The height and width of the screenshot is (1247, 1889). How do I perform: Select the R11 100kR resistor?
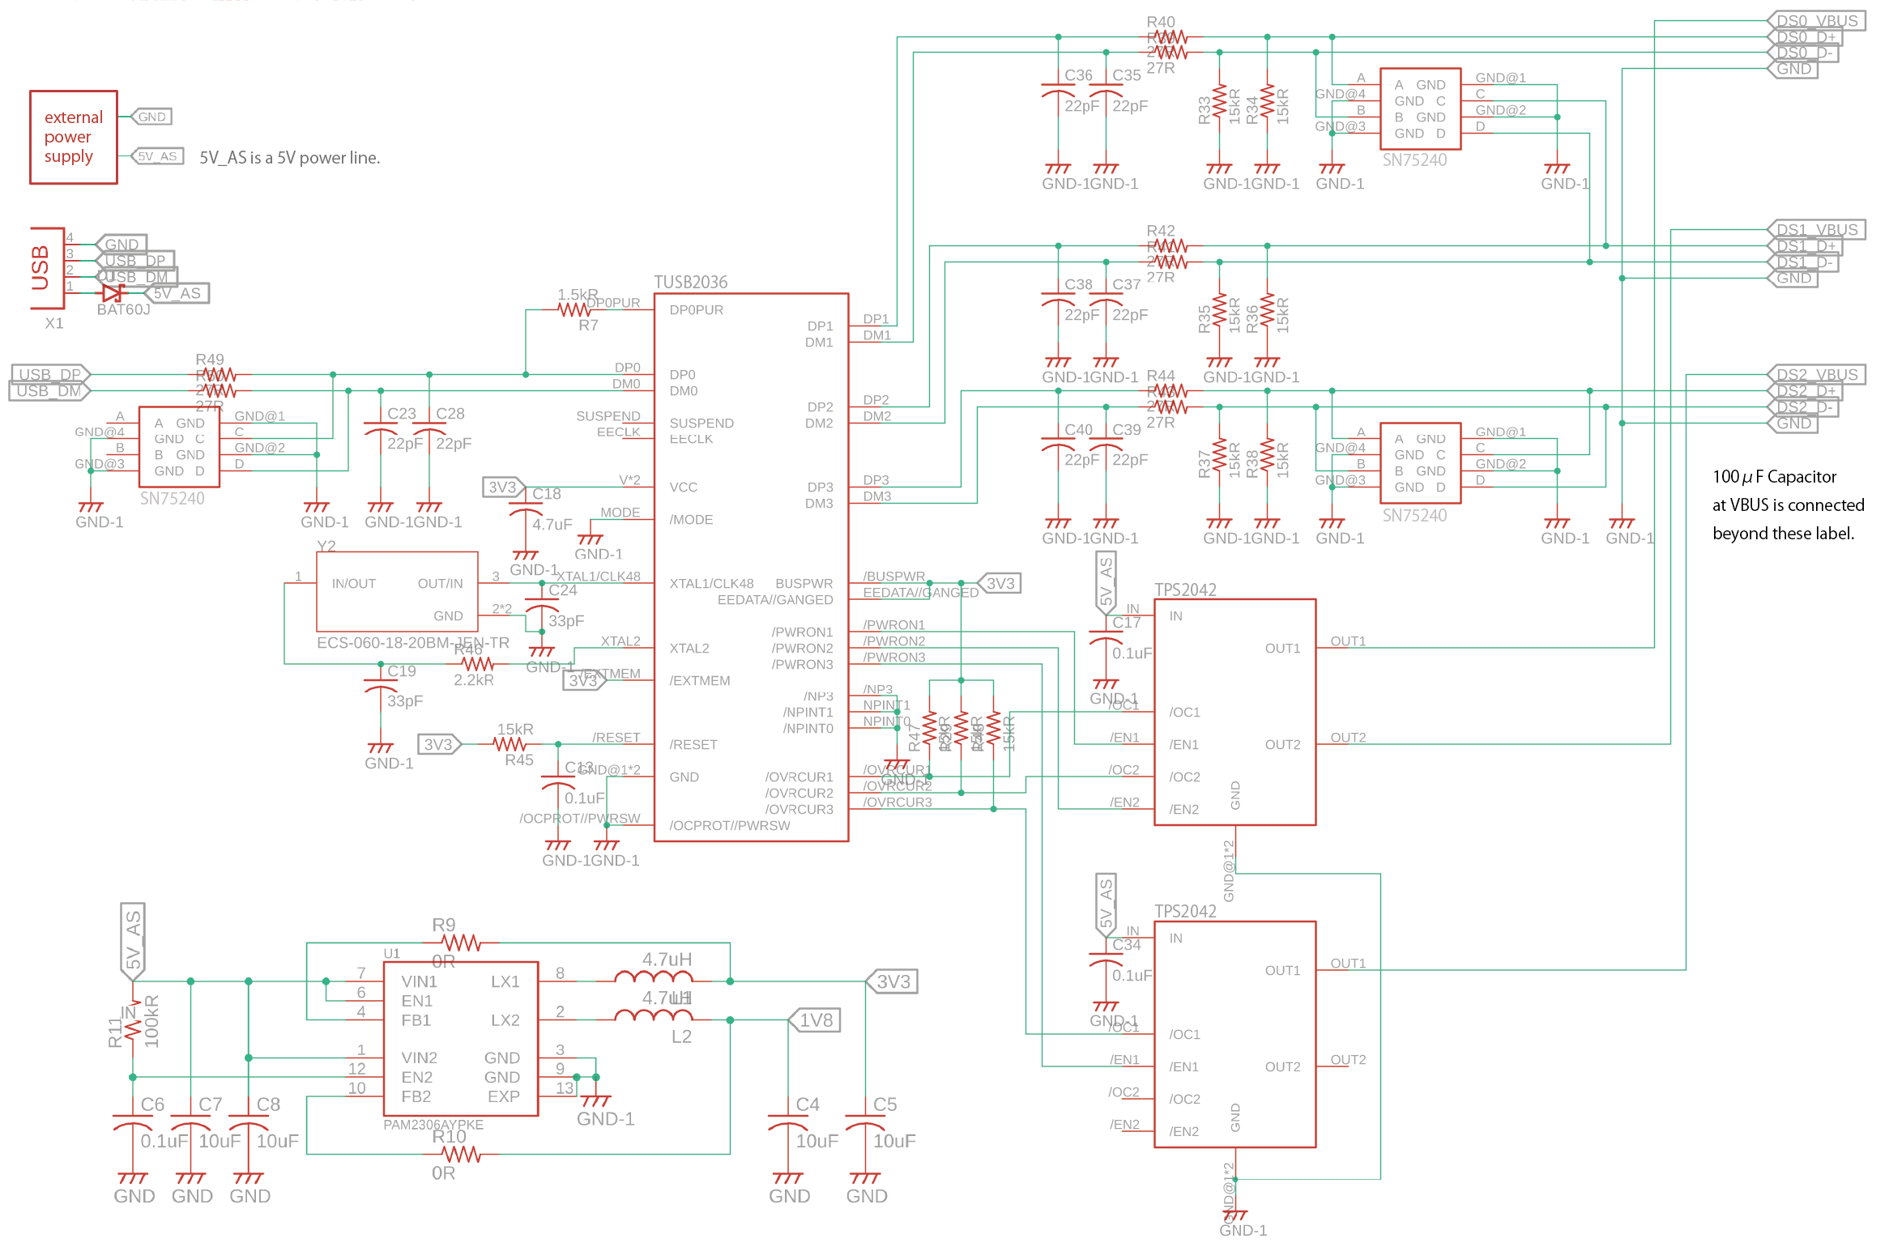click(133, 1023)
